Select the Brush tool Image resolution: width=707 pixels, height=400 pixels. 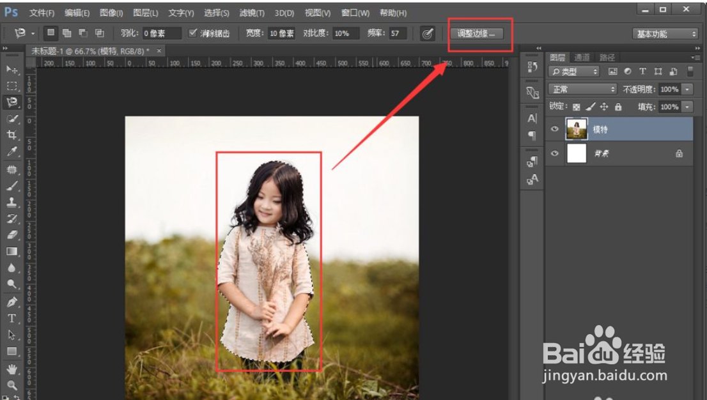point(12,185)
